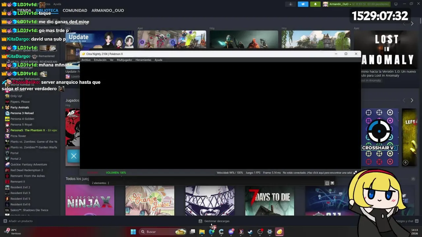Click the Armando_OuO profile avatar

click(325, 4)
